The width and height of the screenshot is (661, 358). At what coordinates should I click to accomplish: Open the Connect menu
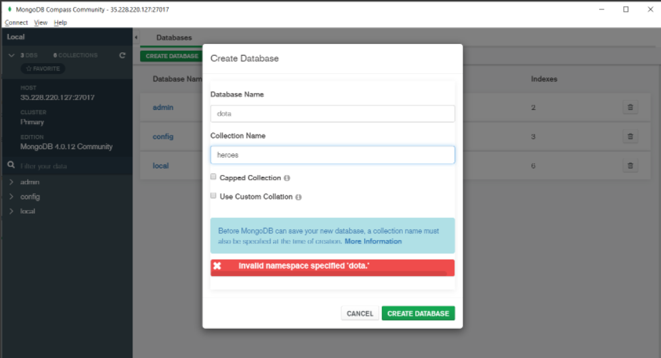[x=16, y=22]
